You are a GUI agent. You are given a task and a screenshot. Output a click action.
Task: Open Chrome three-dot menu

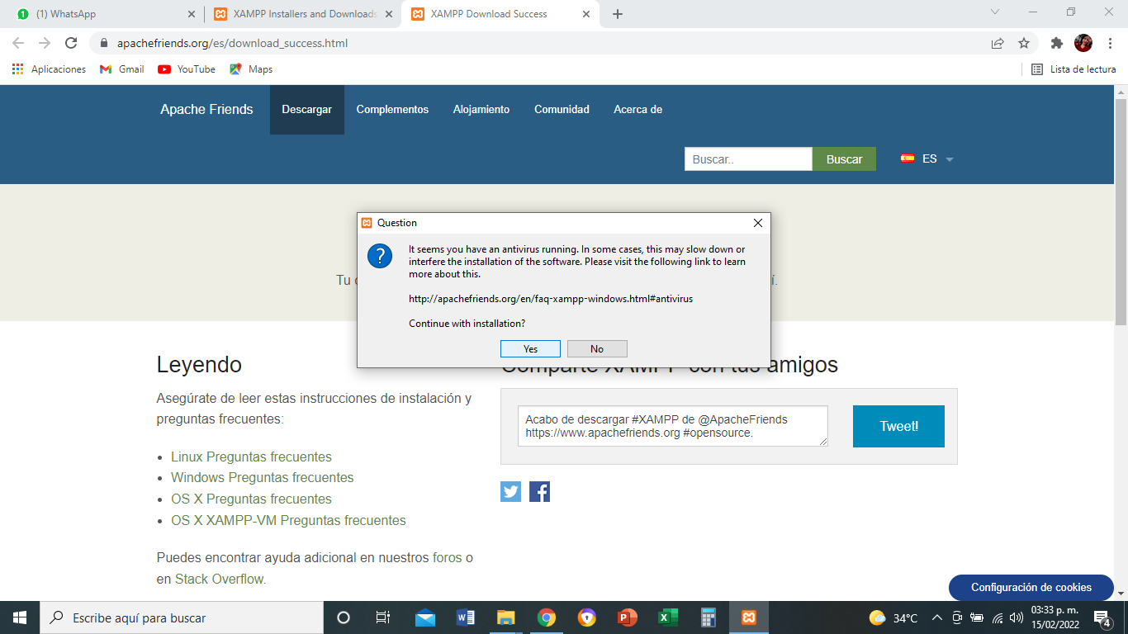click(x=1109, y=43)
